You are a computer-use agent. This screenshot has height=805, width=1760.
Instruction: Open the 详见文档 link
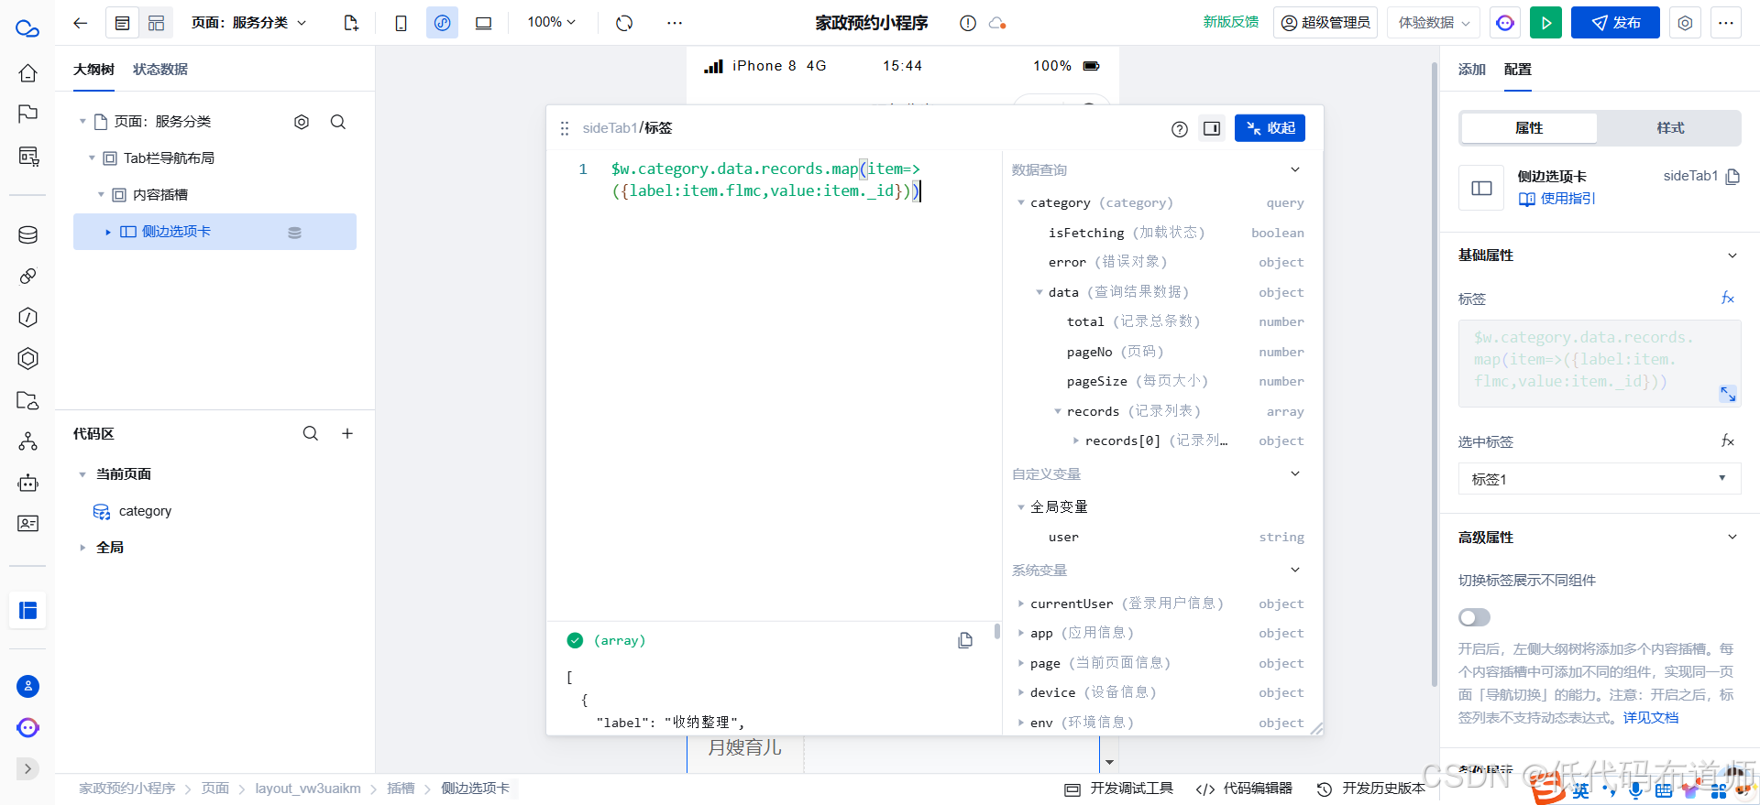pos(1651,718)
